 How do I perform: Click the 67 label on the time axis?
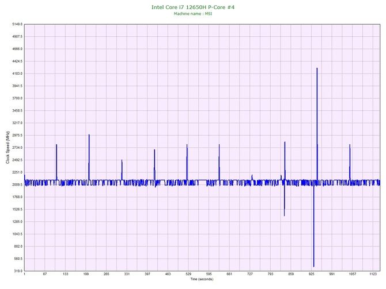pos(45,274)
